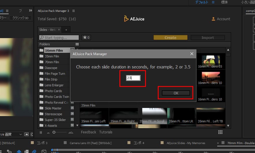Viewport: 255px width, 153px height.
Task: Click the star favorites counter icon
Action: (86, 38)
